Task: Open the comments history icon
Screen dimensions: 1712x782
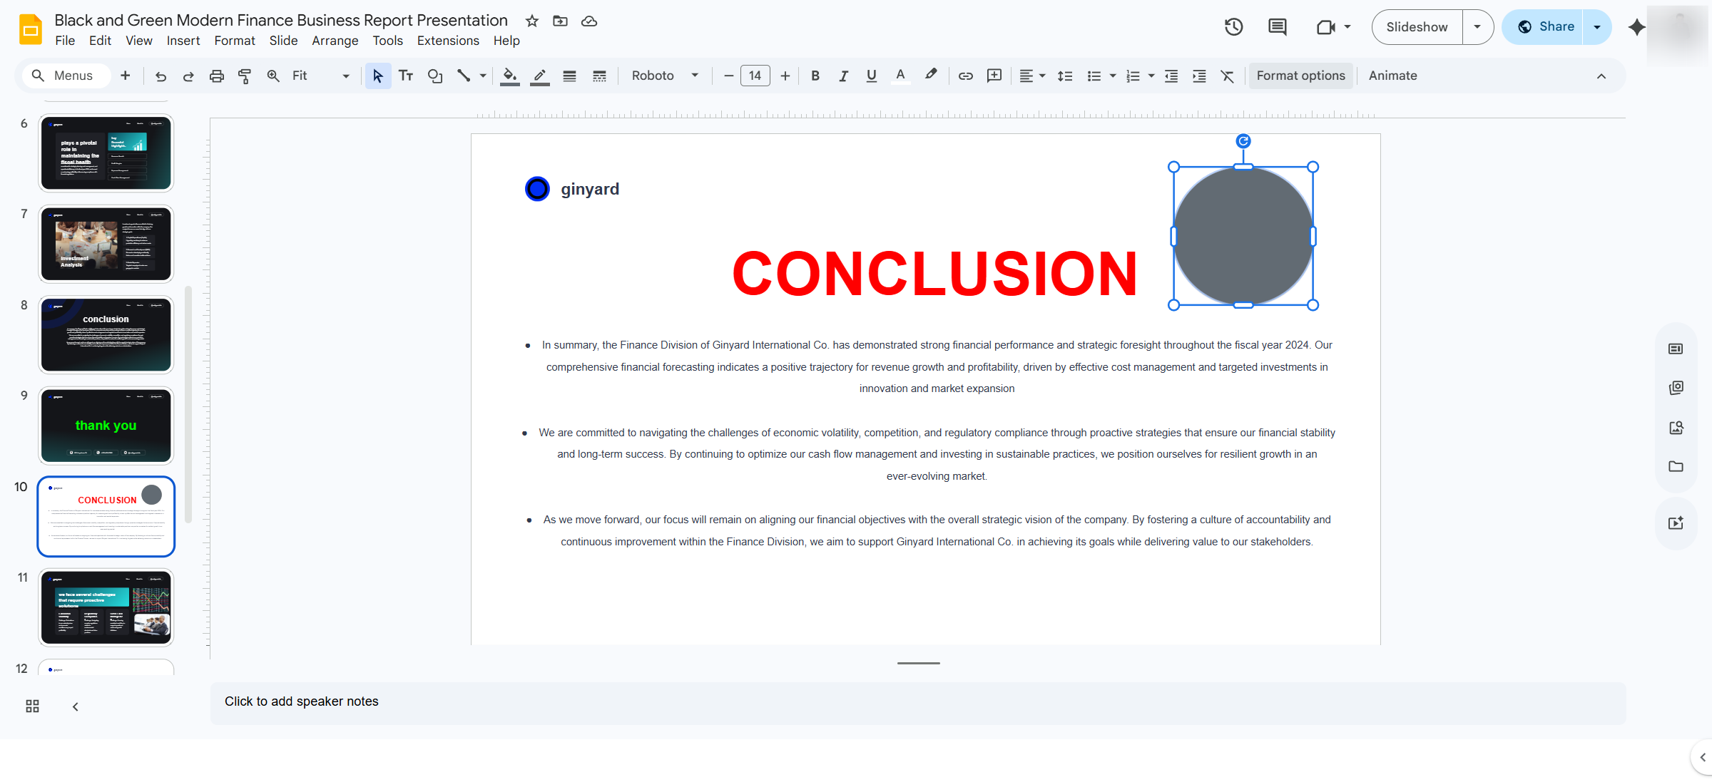Action: pos(1277,27)
